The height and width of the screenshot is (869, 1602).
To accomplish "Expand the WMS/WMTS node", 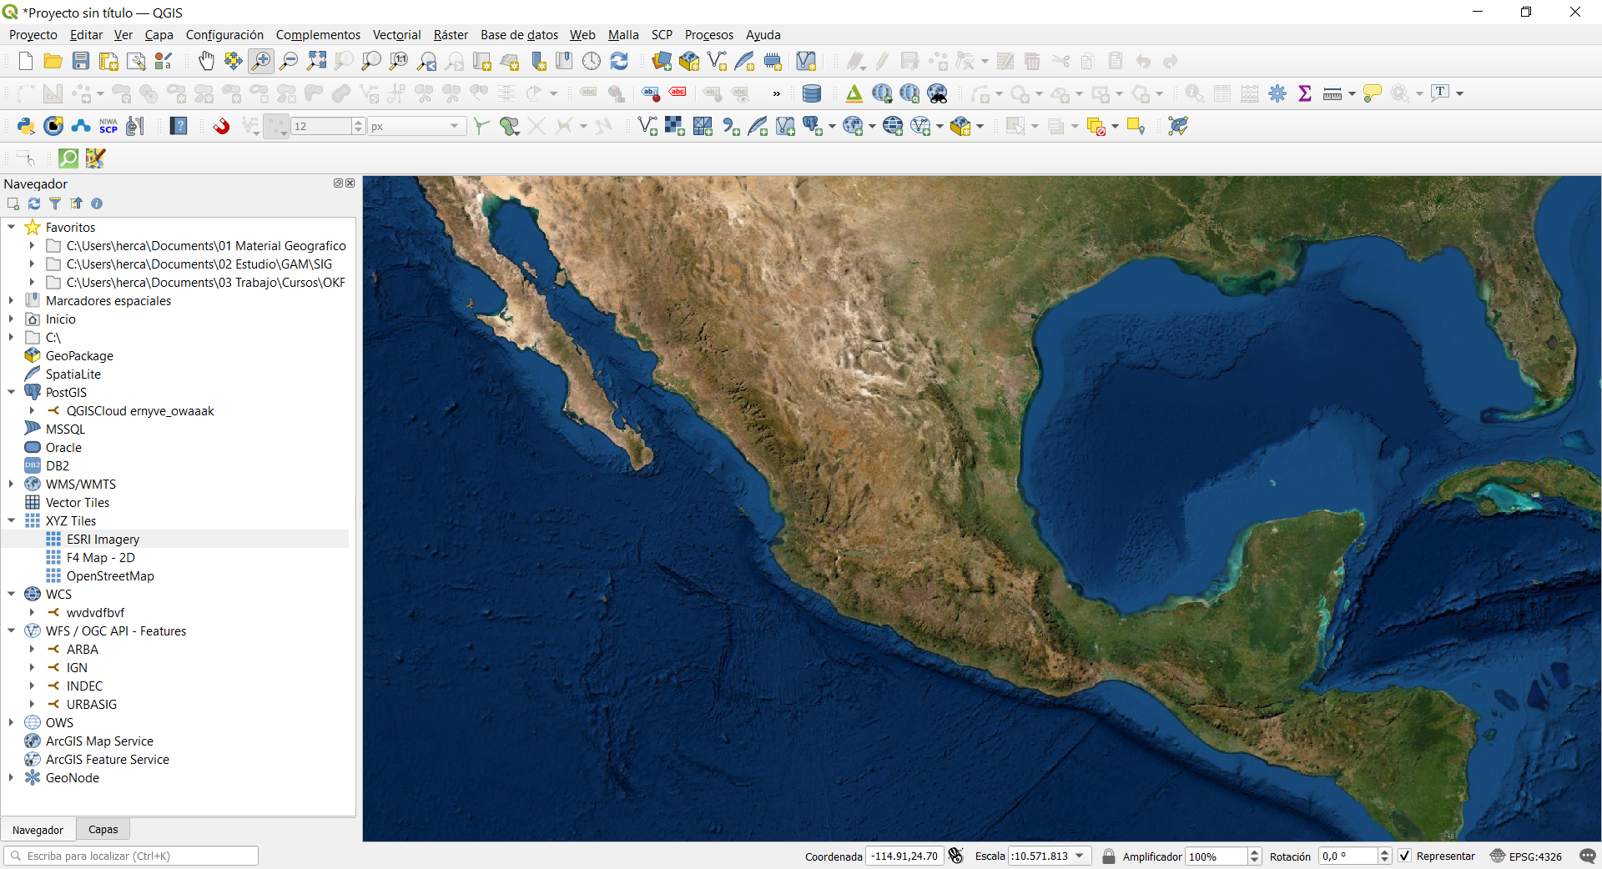I will [12, 484].
